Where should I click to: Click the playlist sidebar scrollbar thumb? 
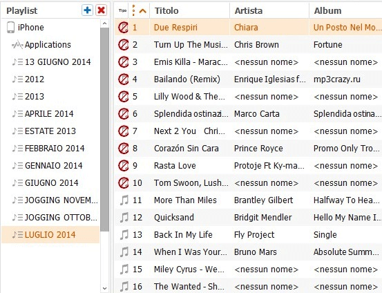pos(105,129)
